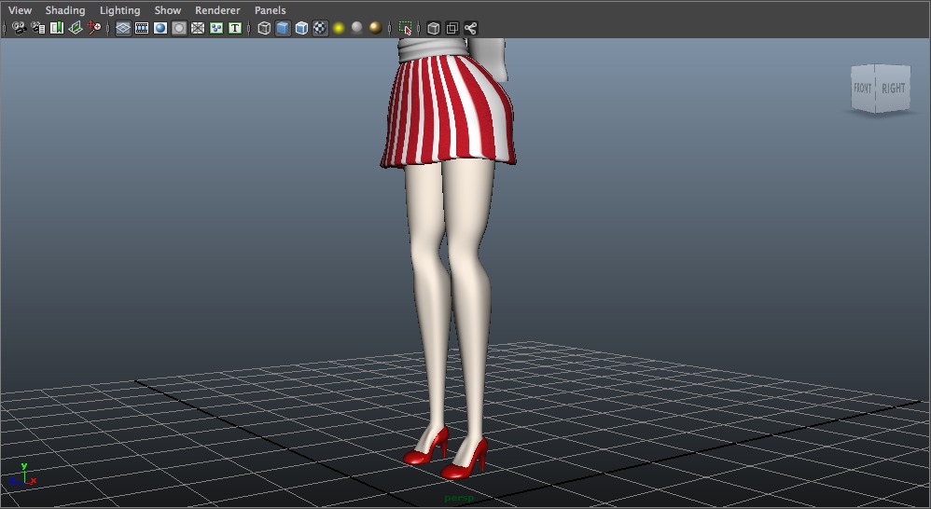Click the RIGHT face of view cube
Screen dimensions: 931x509
pyautogui.click(x=894, y=88)
